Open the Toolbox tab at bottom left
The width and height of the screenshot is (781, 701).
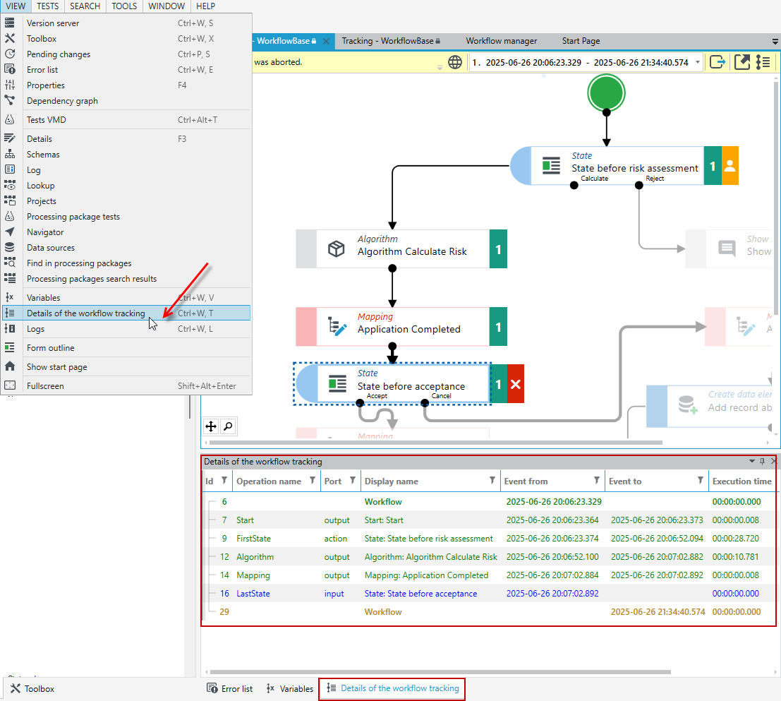pos(32,688)
